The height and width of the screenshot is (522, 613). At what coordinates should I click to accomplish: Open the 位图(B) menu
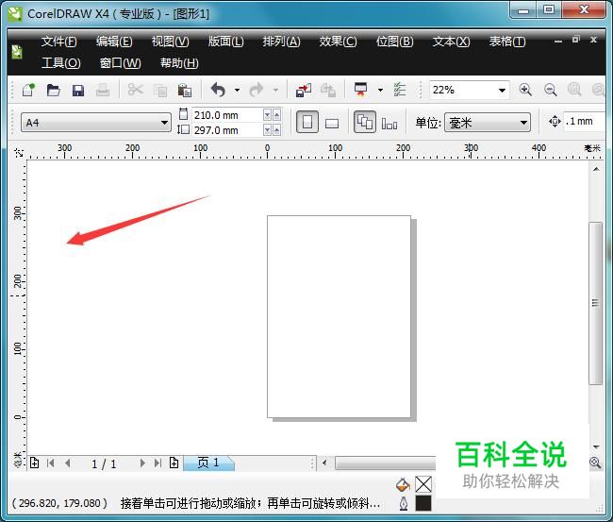[395, 42]
